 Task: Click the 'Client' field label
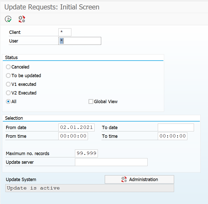click(x=15, y=32)
